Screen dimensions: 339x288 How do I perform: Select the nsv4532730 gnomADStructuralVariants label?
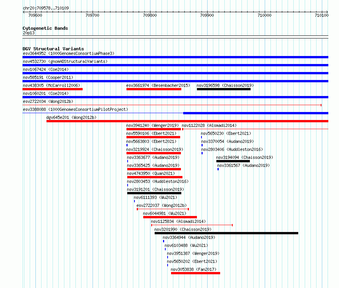tap(65, 61)
